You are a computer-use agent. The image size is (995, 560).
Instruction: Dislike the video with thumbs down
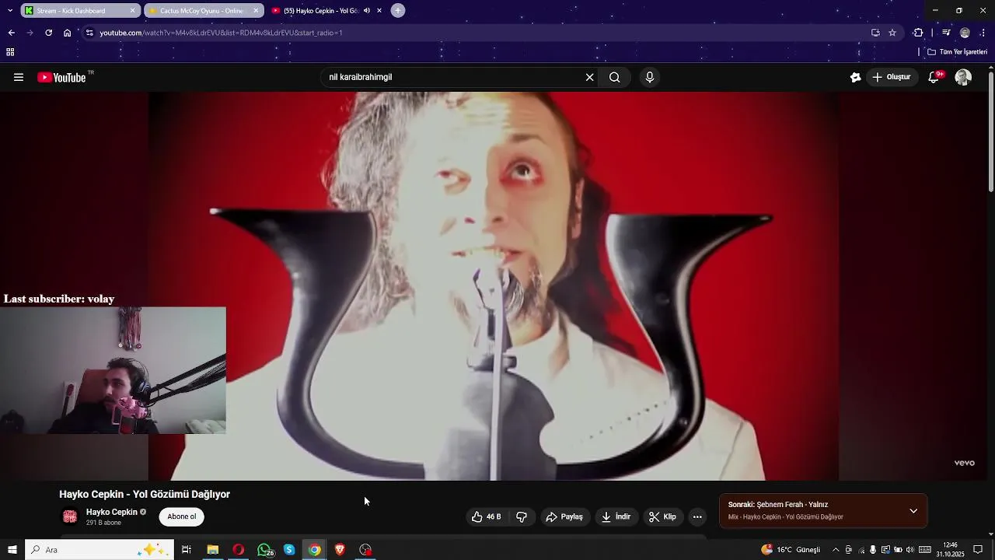coord(522,516)
